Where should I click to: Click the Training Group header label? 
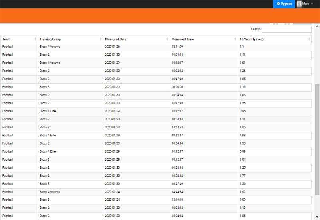point(50,39)
